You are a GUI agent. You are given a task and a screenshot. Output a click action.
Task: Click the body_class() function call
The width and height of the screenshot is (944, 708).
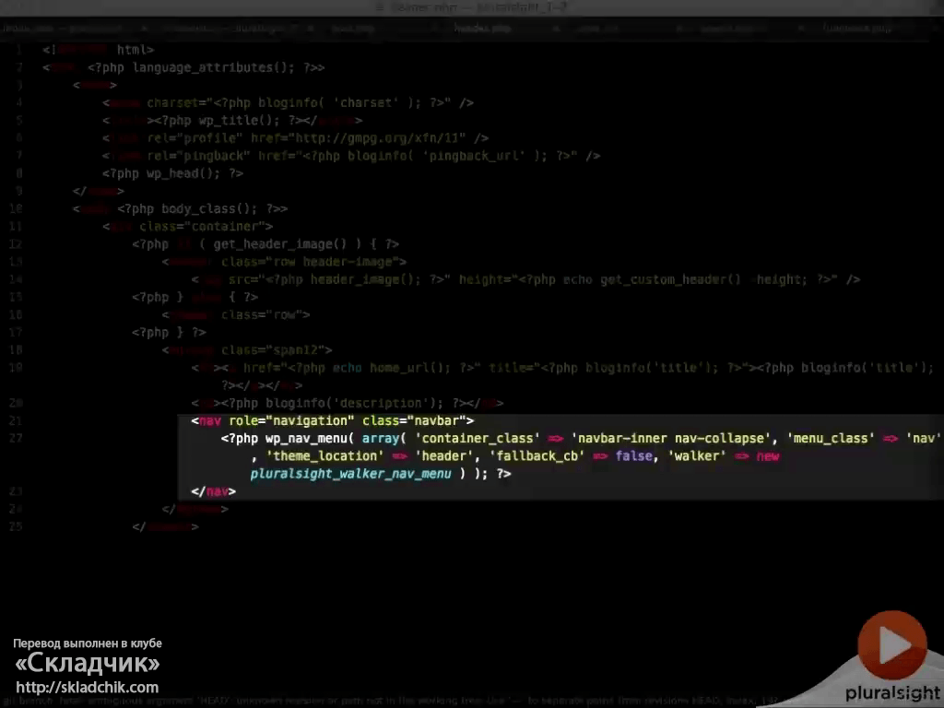[209, 209]
